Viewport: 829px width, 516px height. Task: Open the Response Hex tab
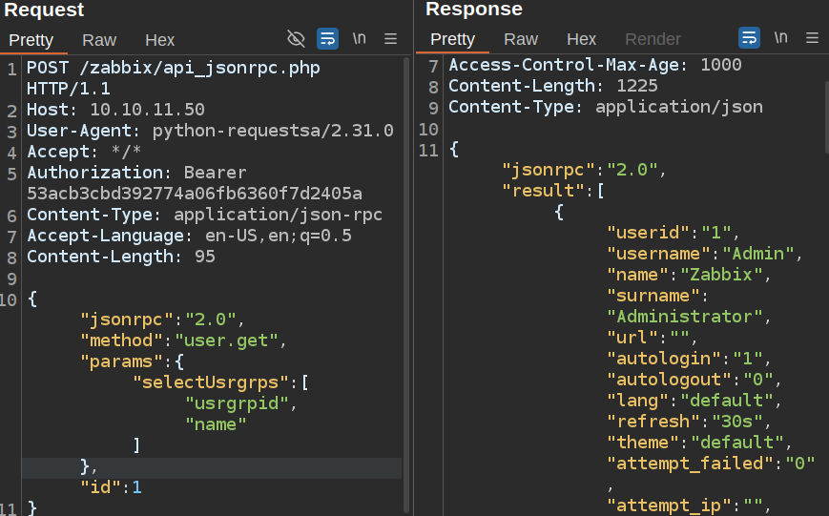(x=581, y=40)
